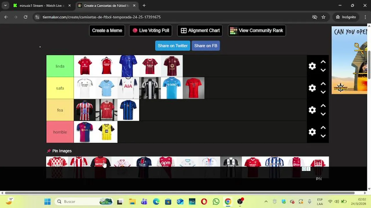Open File Explorer from the taskbar

132,202
